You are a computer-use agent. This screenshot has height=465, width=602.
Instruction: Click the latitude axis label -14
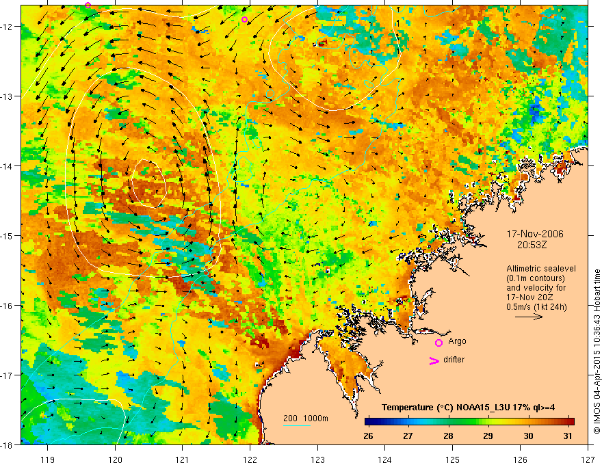tap(8, 166)
